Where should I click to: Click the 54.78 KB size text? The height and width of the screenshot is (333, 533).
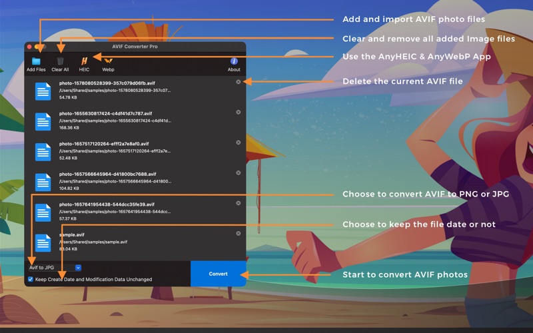(x=68, y=97)
